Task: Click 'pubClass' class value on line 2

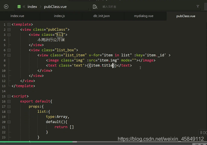Action: point(57,29)
